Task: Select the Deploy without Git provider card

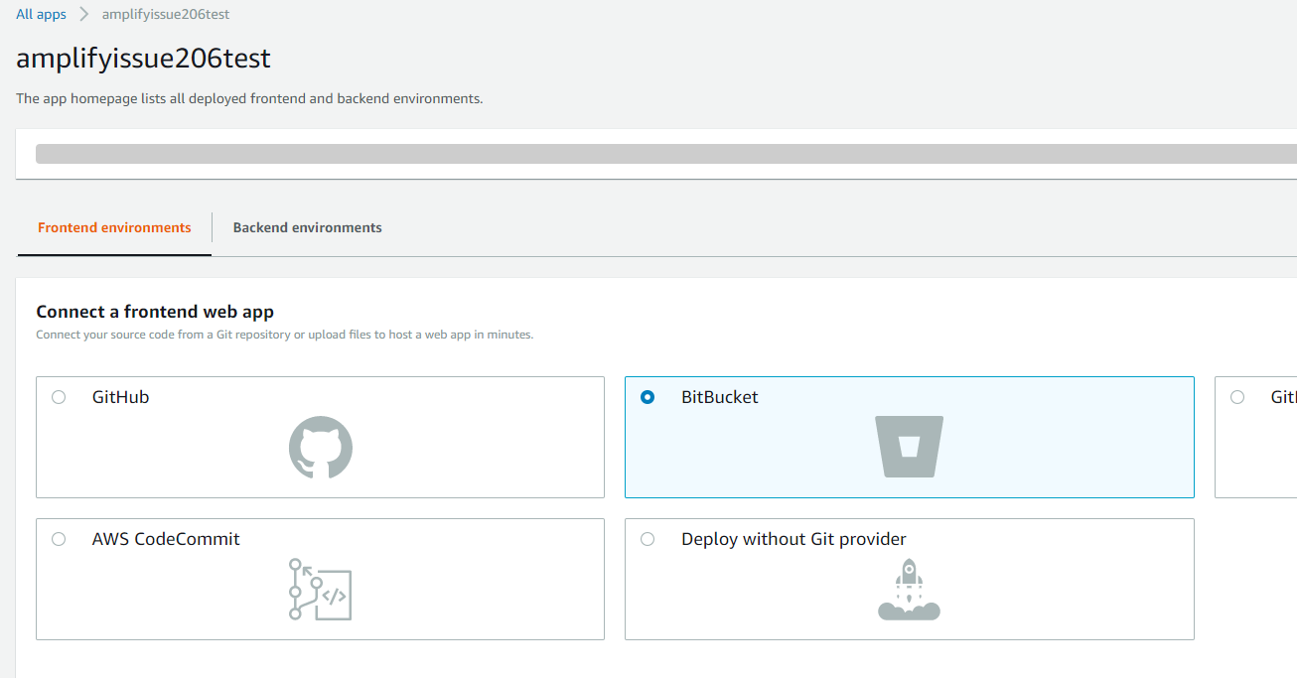Action: [909, 579]
